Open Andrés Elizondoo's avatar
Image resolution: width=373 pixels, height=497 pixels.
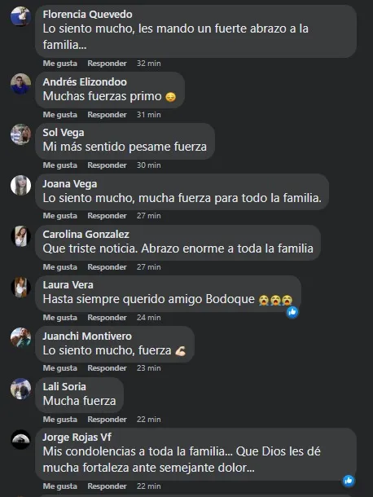click(20, 84)
